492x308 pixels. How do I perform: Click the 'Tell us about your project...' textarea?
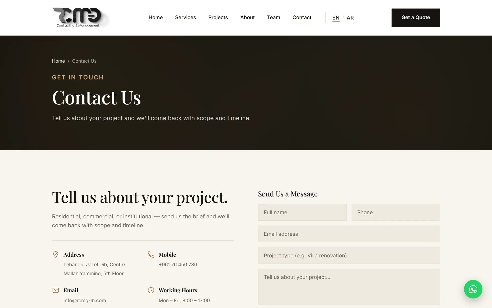coord(349,287)
